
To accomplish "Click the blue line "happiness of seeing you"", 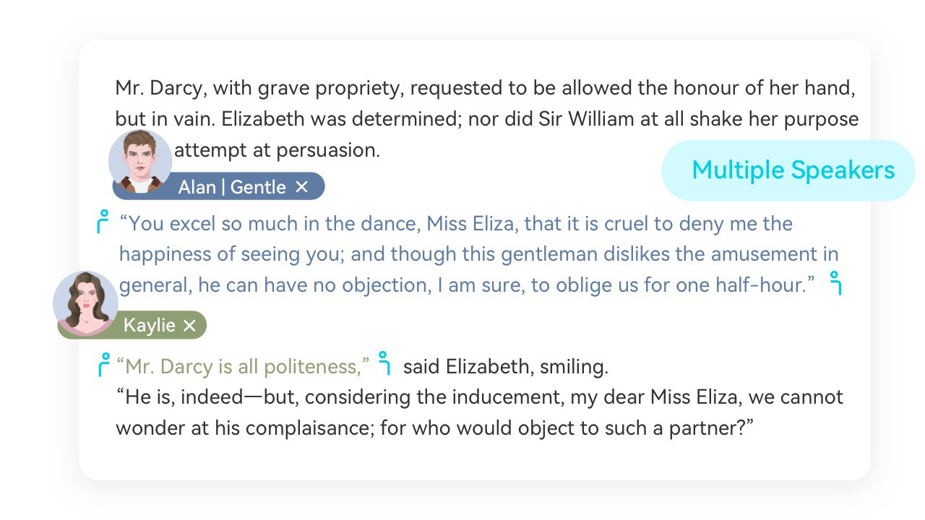I will [x=478, y=254].
